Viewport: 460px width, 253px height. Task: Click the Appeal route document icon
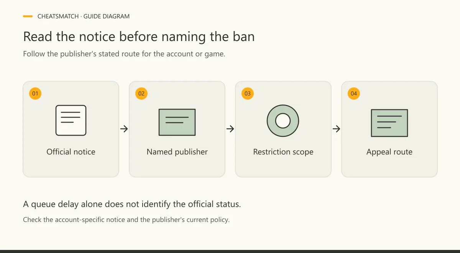pos(389,123)
